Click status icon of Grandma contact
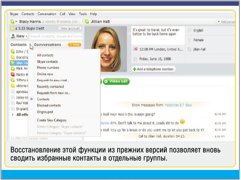The height and width of the screenshot is (180, 241). click(12, 57)
